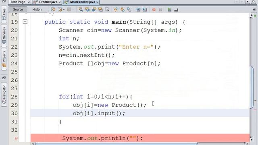
Task: Open the History view
Action: [37, 10]
